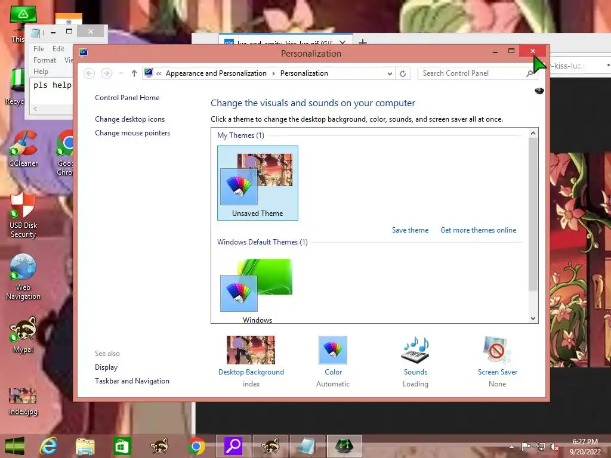
Task: Open a new tab in the browser window
Action: [x=362, y=42]
